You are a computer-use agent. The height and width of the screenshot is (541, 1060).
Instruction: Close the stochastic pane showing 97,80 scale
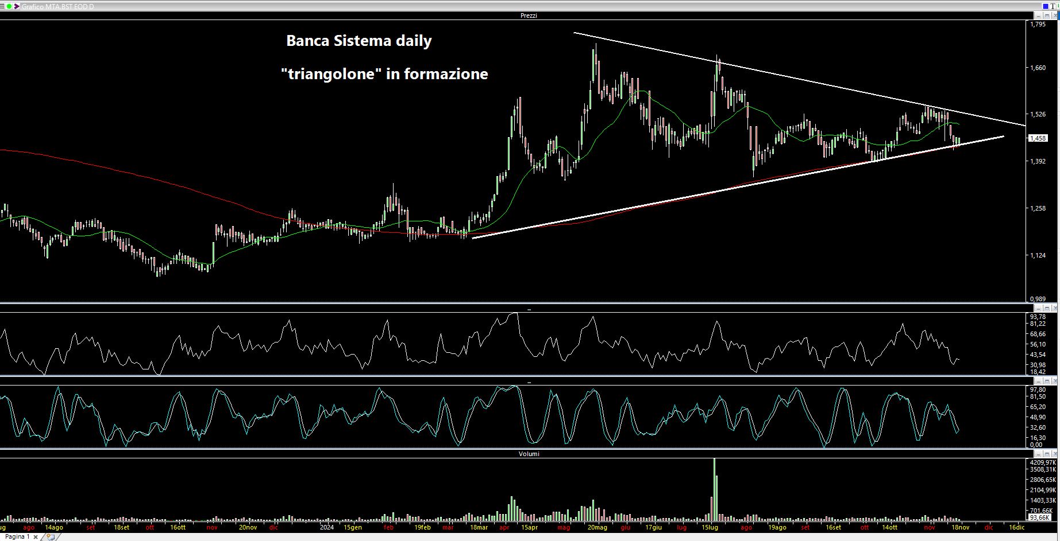[x=1055, y=382]
